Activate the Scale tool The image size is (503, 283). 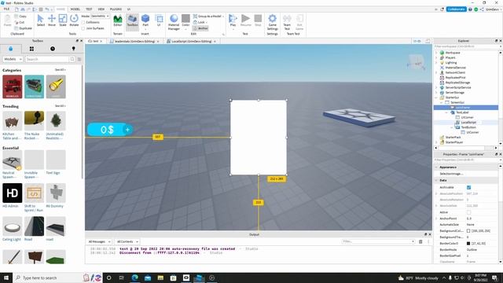[x=63, y=20]
